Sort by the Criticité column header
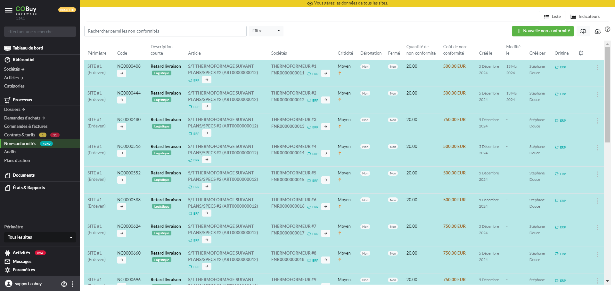615x291 pixels. [x=345, y=53]
